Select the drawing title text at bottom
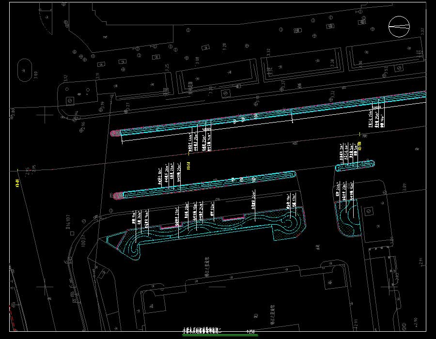 pos(201,332)
